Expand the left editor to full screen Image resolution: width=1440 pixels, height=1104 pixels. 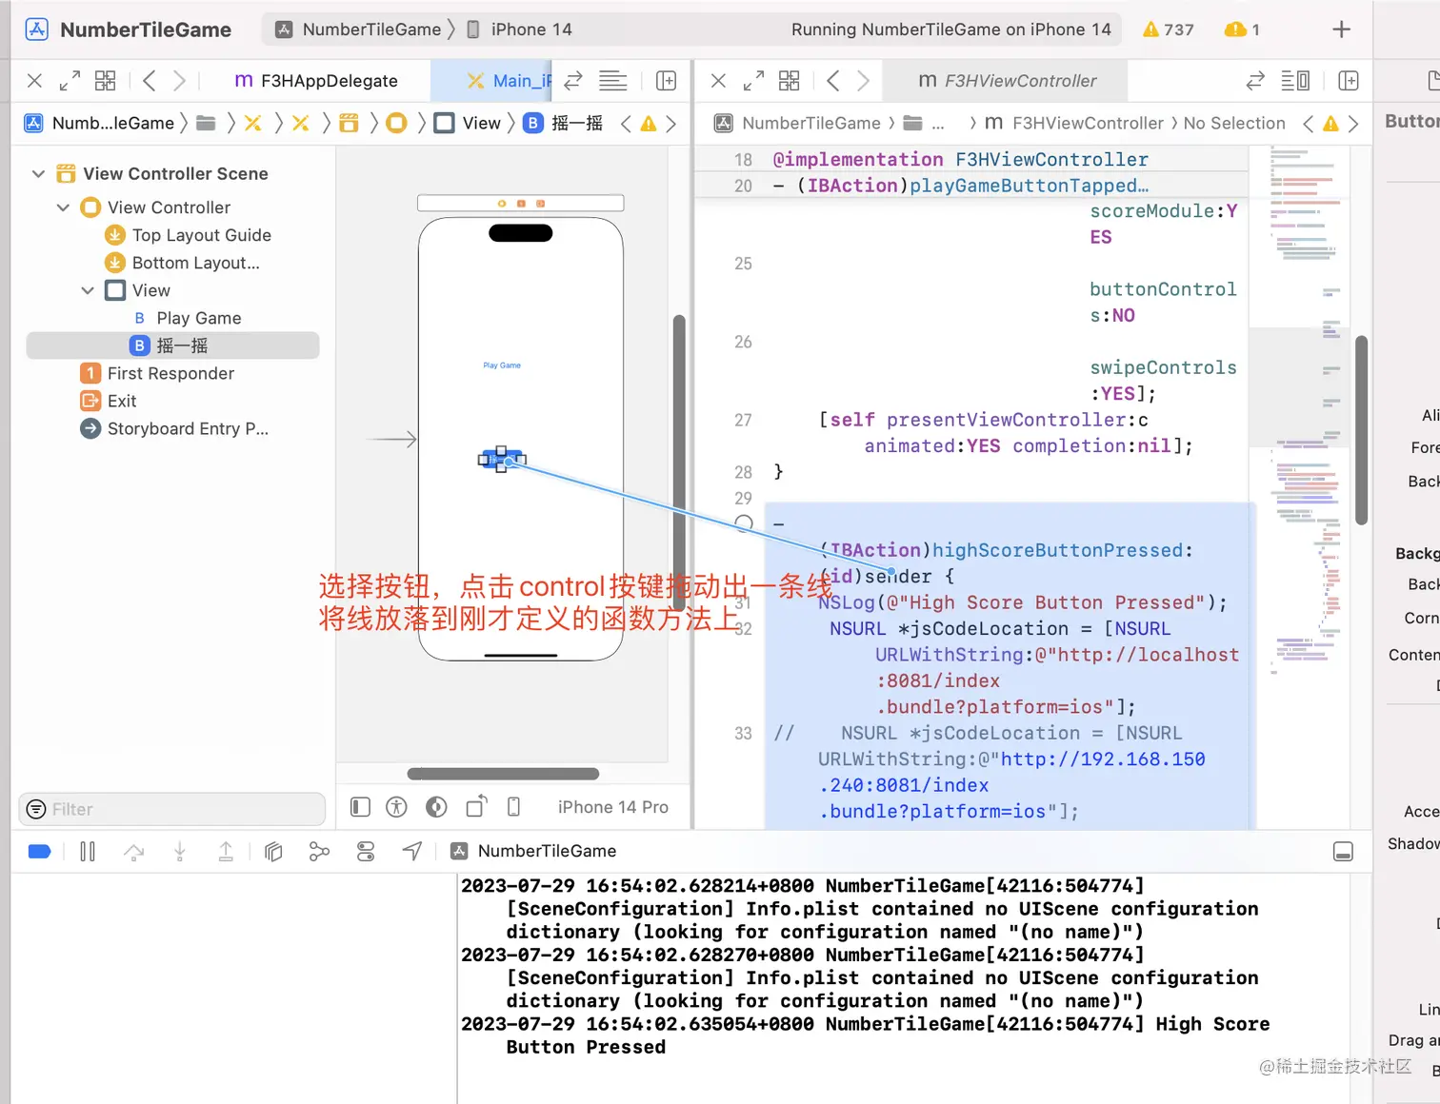70,81
